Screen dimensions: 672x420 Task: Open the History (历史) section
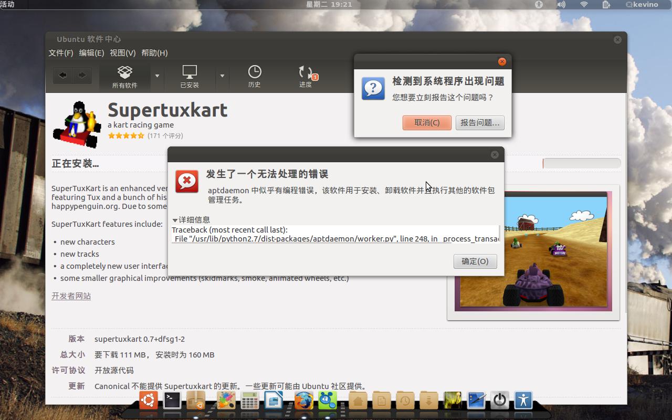coord(254,77)
